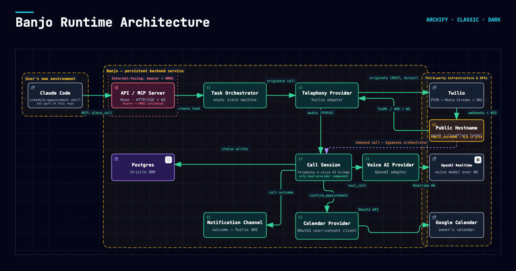Click 'voice model over WS' subtitle
Image resolution: width=516 pixels, height=271 pixels.
coord(456,172)
